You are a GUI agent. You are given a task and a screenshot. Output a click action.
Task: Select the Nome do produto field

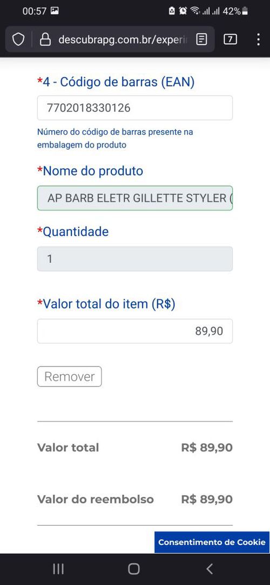[x=135, y=198]
